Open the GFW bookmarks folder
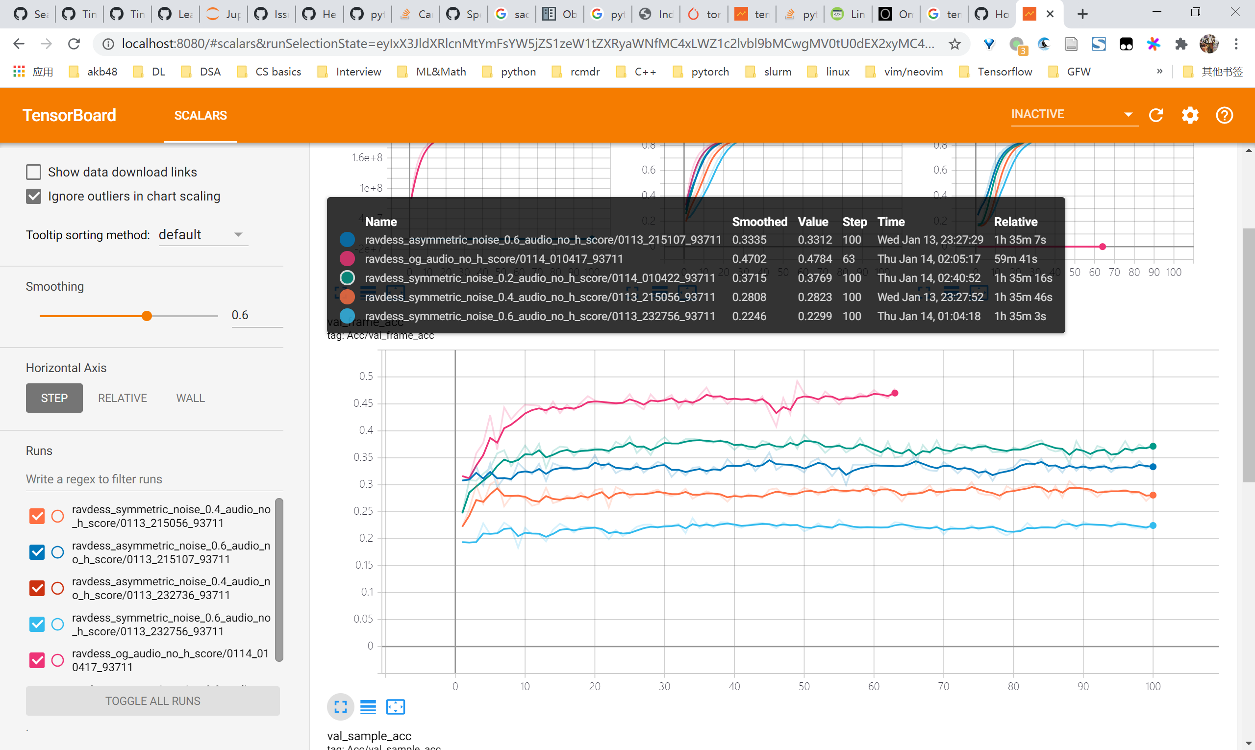Screen dimensions: 1255x750 coord(1069,72)
